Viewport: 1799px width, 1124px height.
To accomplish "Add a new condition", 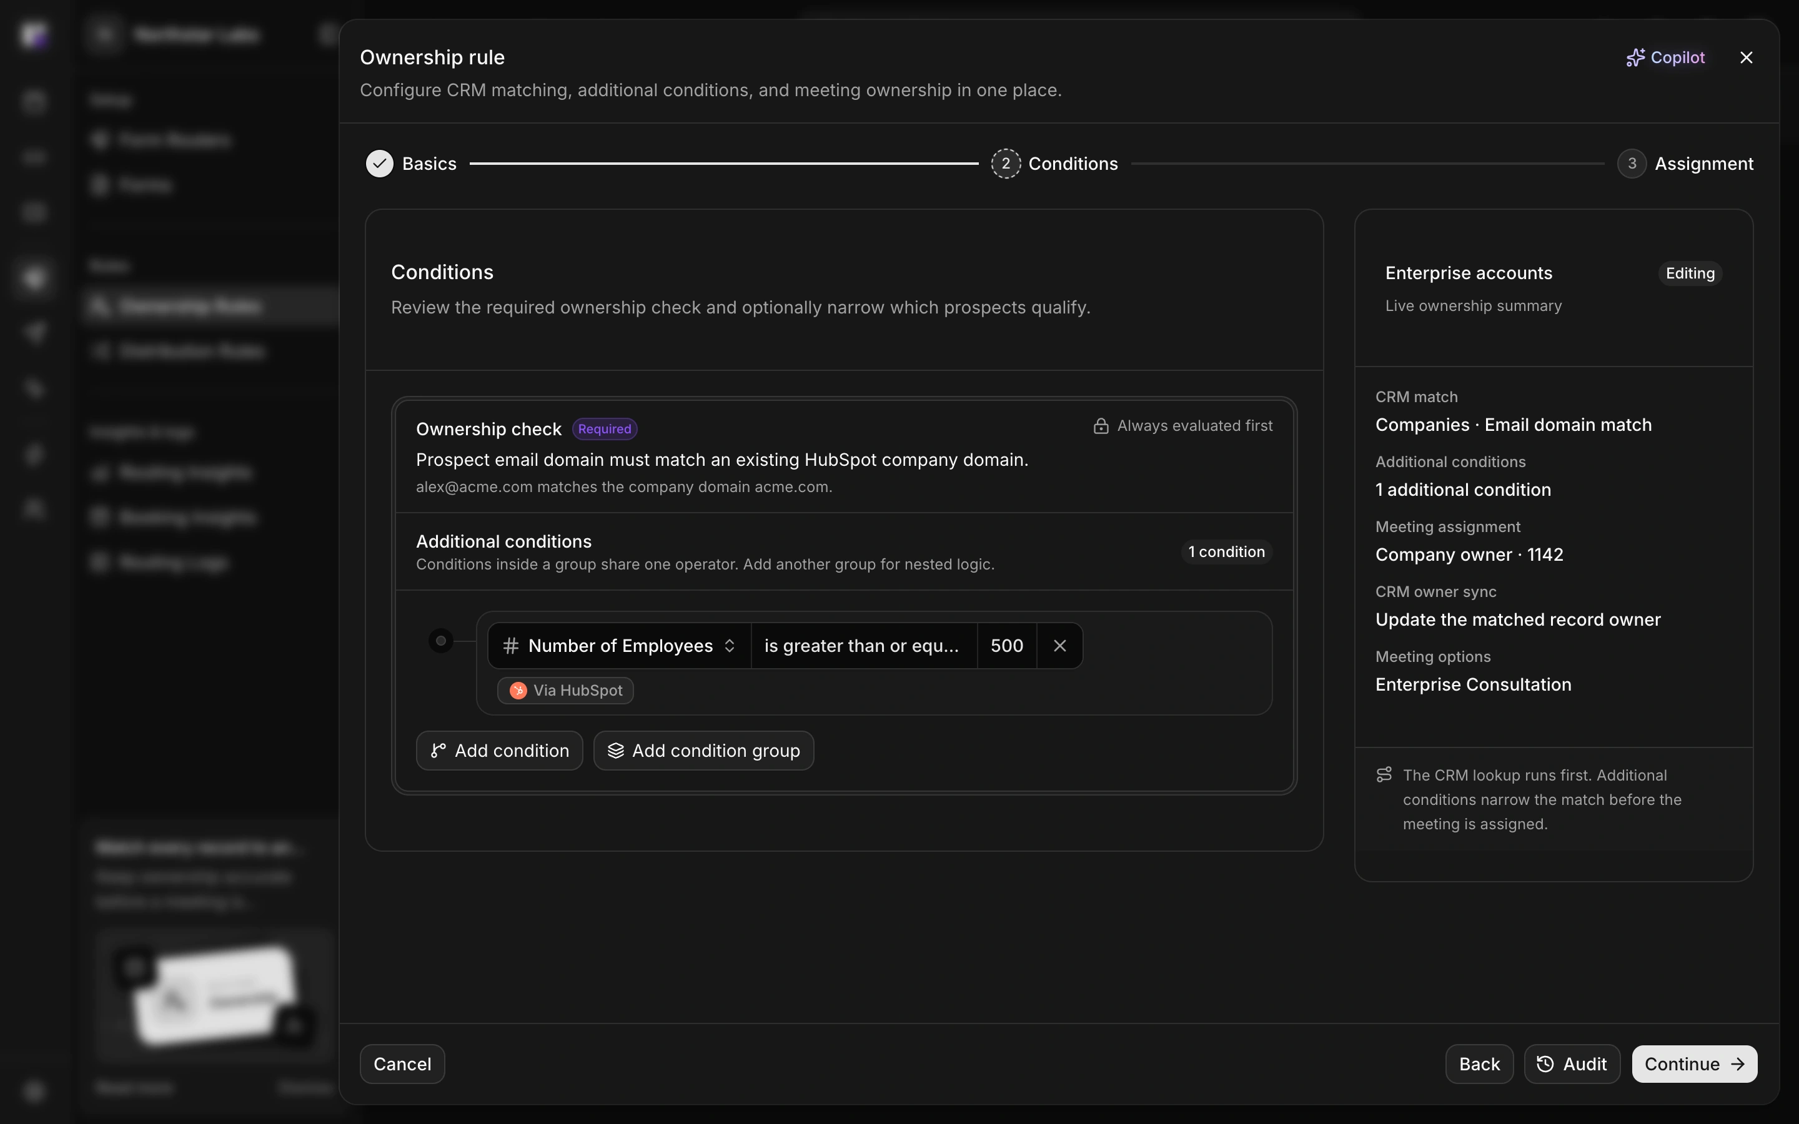I will tap(500, 751).
